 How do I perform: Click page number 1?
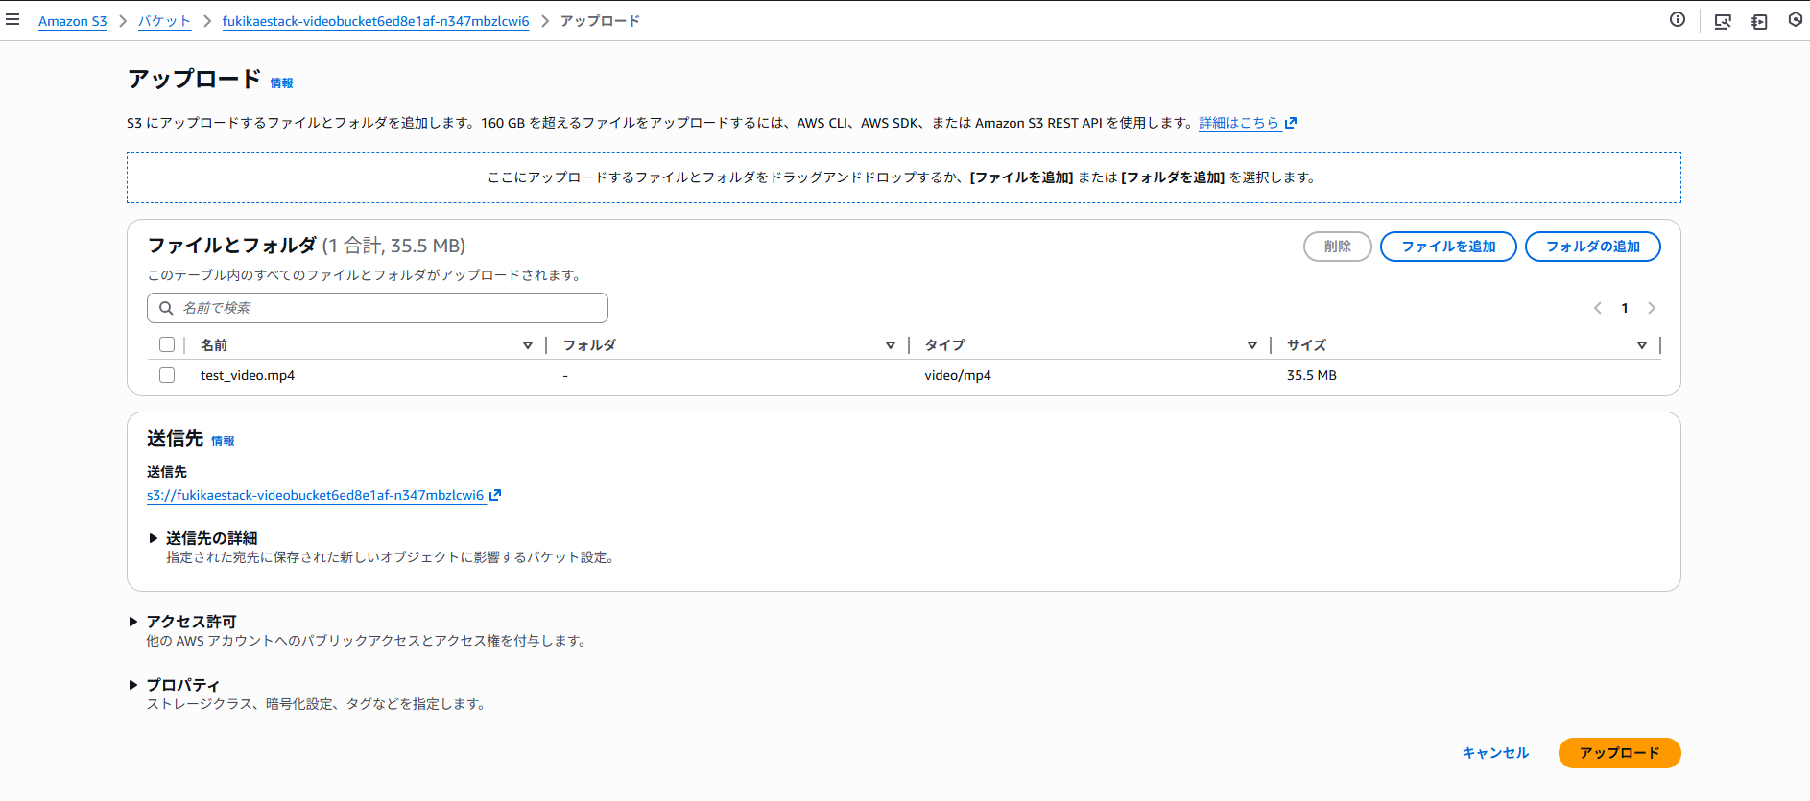tap(1625, 308)
